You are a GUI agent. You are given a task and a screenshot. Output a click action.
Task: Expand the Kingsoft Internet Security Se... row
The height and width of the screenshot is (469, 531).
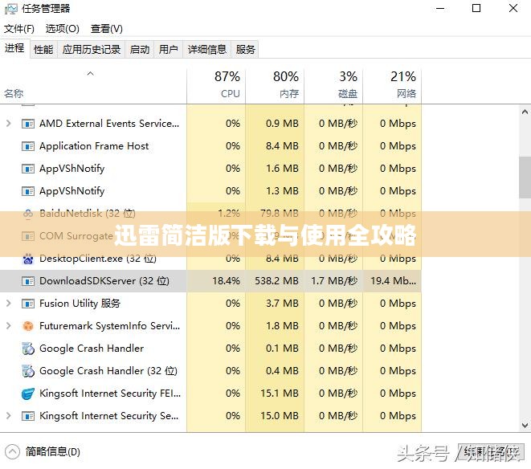pyautogui.click(x=9, y=416)
